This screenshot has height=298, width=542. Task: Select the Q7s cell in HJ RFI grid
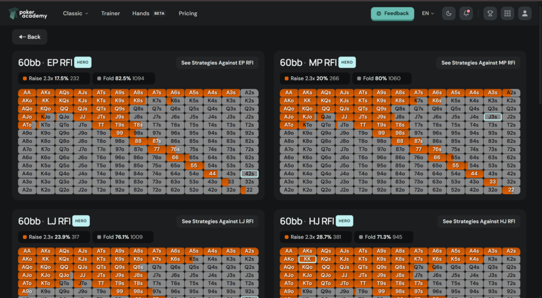tap(419, 267)
